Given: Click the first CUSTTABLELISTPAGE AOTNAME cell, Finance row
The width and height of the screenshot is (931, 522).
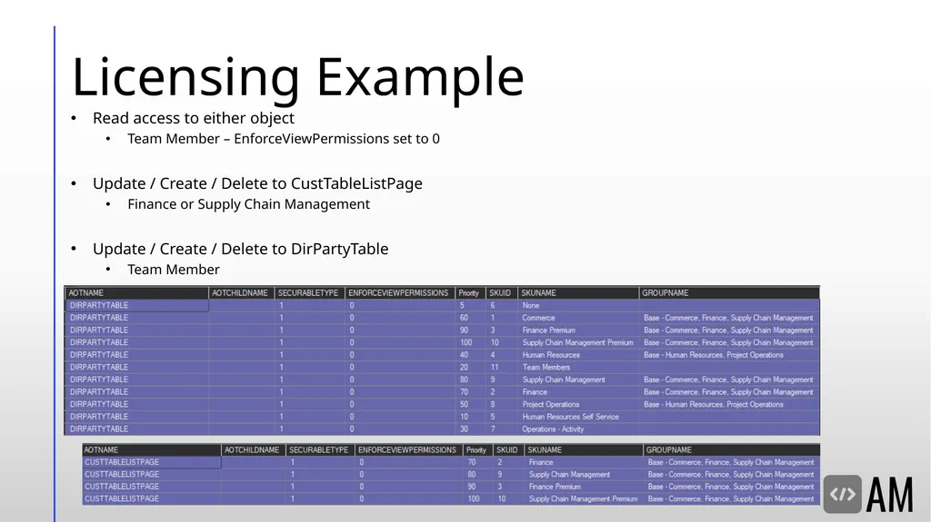Looking at the screenshot, I should 152,462.
